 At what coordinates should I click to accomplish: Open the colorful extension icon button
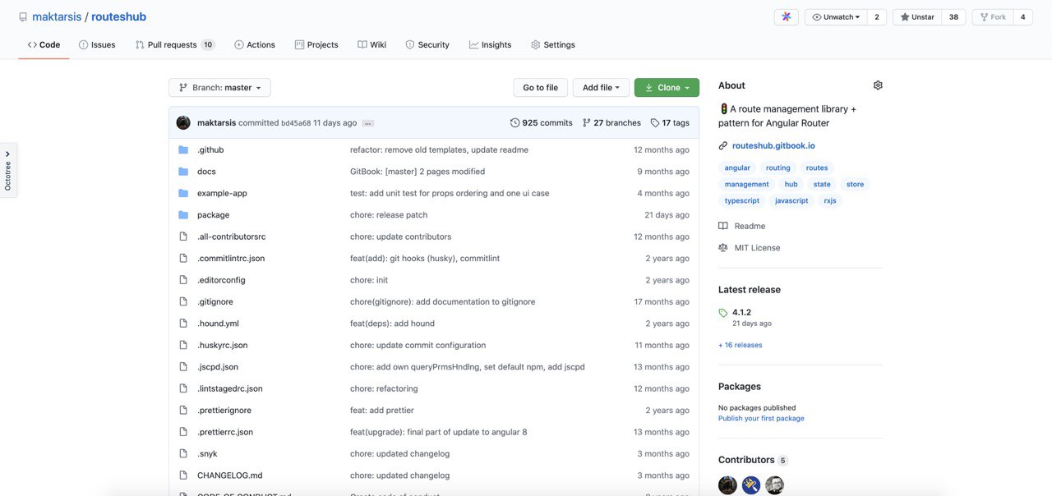(x=786, y=17)
